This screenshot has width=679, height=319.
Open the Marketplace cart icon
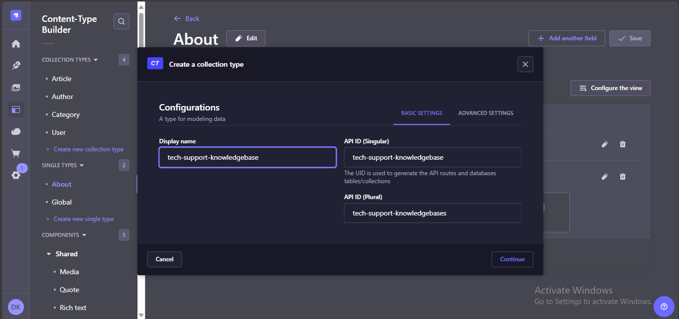(16, 153)
